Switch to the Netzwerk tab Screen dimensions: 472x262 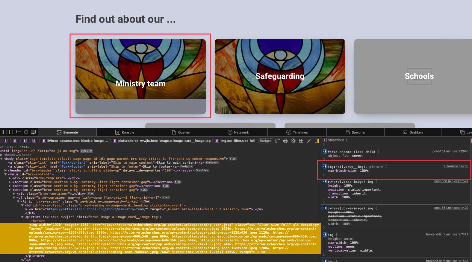(238, 132)
